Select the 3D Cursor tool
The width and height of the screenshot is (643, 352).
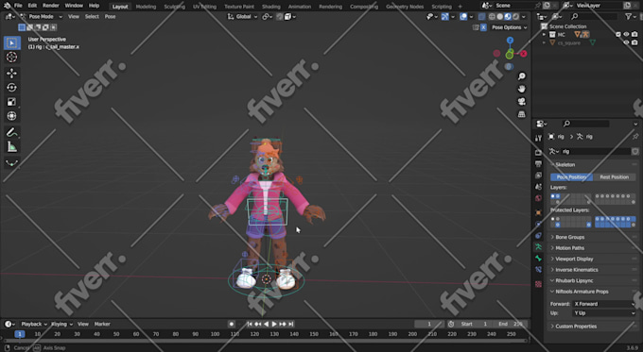click(12, 58)
